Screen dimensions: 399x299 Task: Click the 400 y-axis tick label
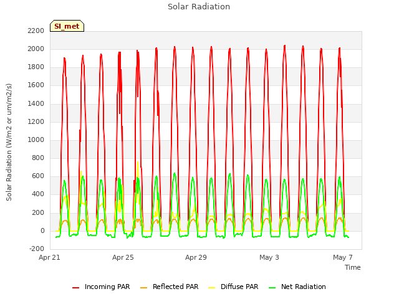tap(38, 194)
